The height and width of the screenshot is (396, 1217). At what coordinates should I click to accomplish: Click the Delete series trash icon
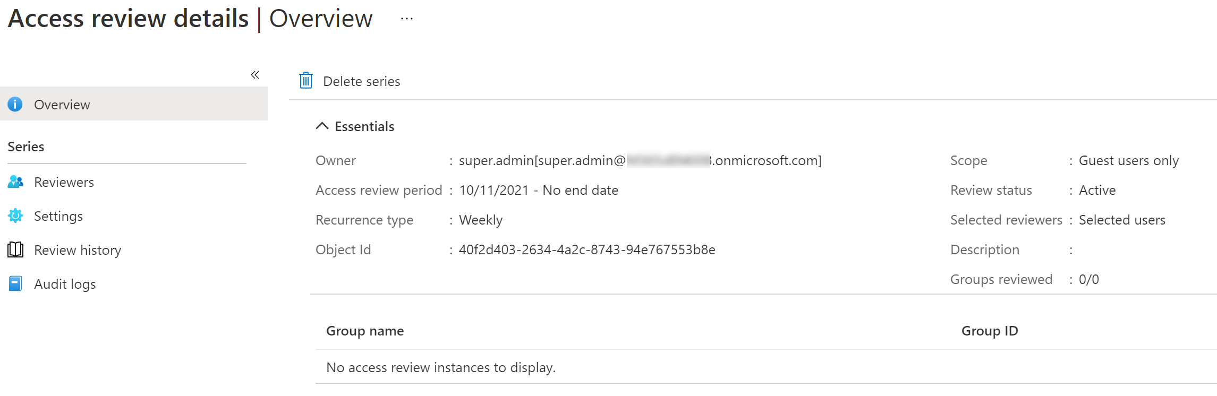click(x=306, y=81)
